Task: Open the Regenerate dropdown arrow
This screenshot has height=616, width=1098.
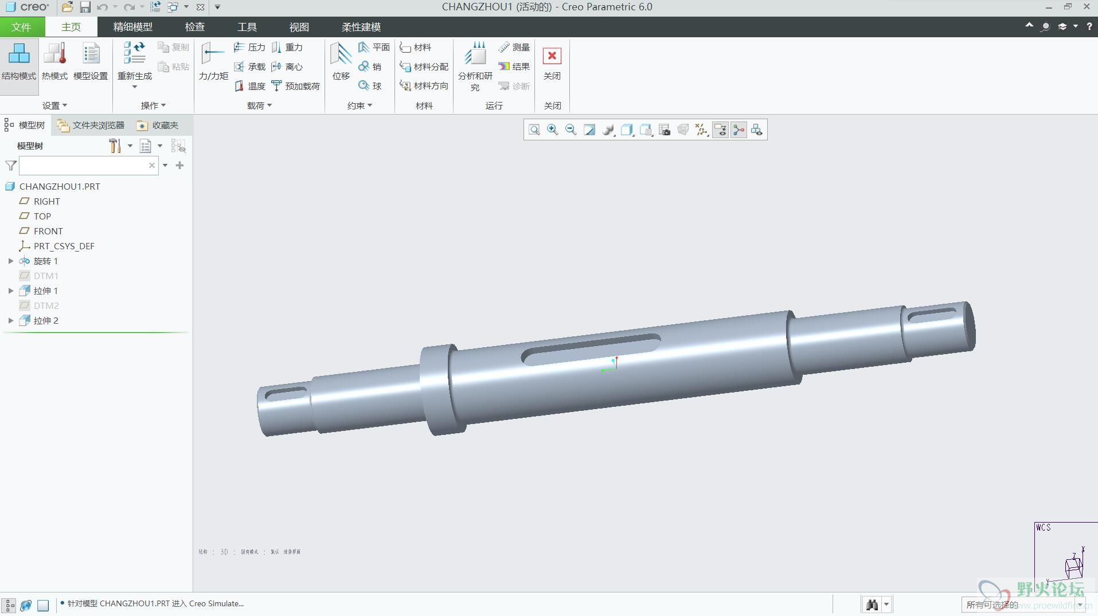Action: [135, 87]
